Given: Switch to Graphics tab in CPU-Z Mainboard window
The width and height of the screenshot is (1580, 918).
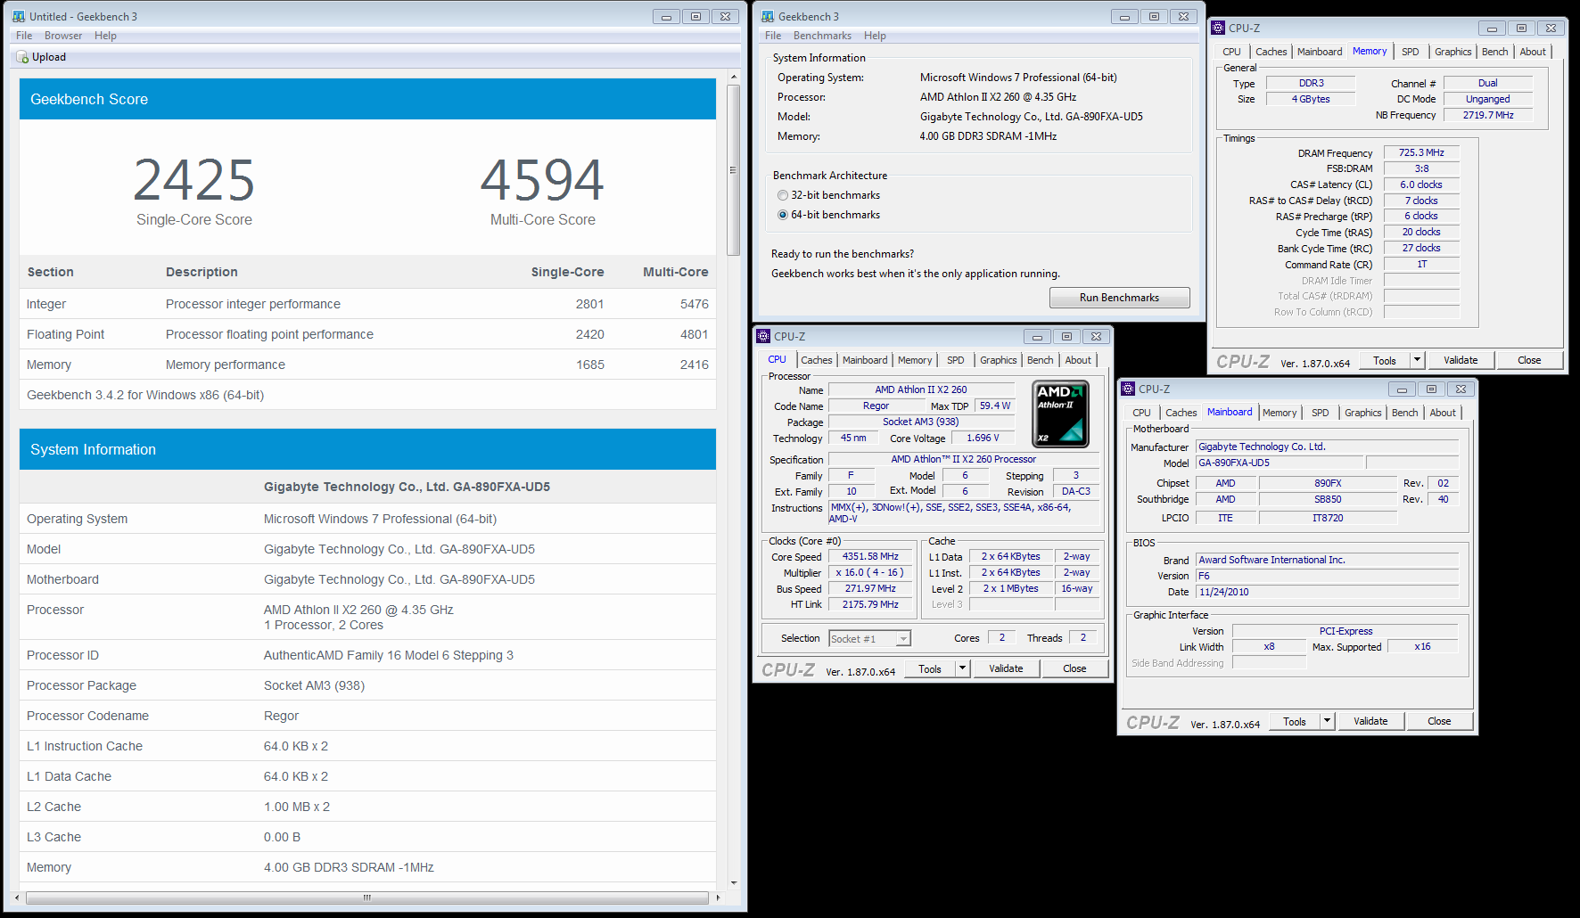Looking at the screenshot, I should click(x=1362, y=413).
